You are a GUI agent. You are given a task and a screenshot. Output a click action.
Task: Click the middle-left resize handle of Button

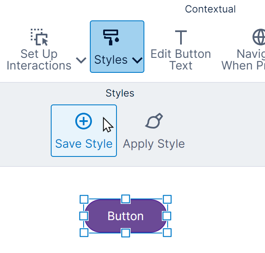[84, 216]
